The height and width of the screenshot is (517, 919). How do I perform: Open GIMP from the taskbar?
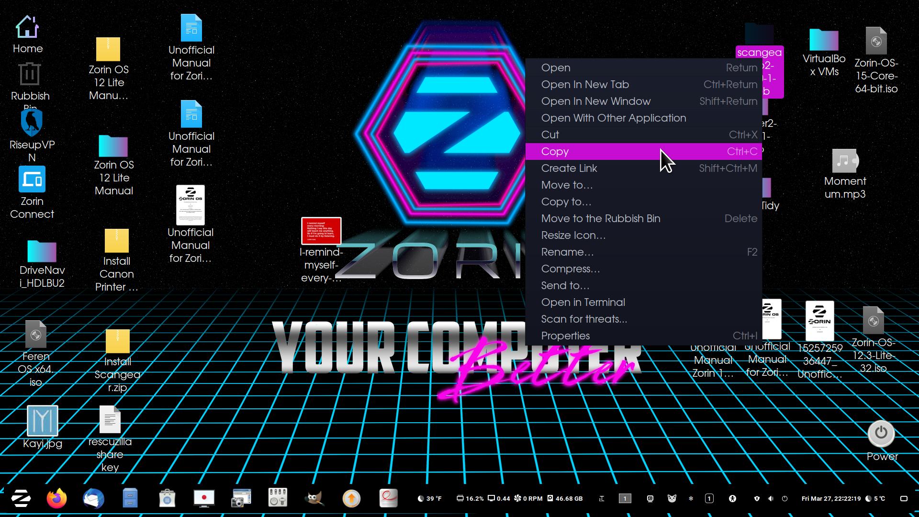tap(314, 498)
